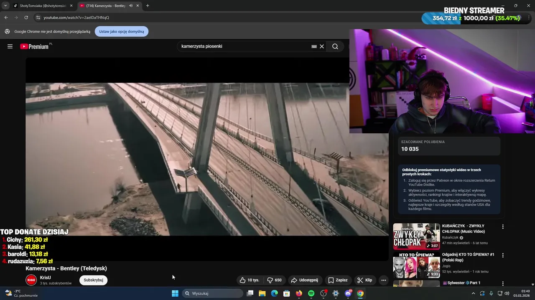Screen dimensions: 535x300
Task: Open the Windows Start menu
Action: (175, 293)
